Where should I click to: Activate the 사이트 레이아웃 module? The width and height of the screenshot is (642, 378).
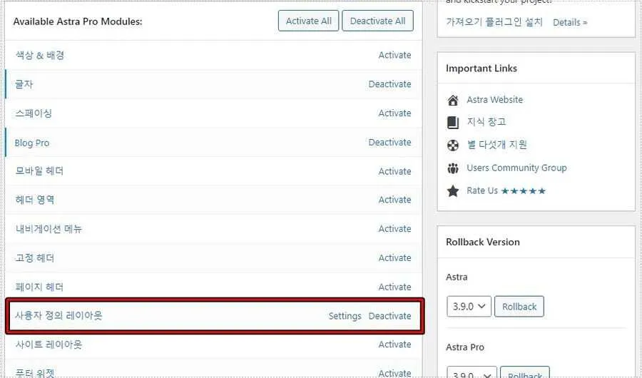pyautogui.click(x=394, y=344)
